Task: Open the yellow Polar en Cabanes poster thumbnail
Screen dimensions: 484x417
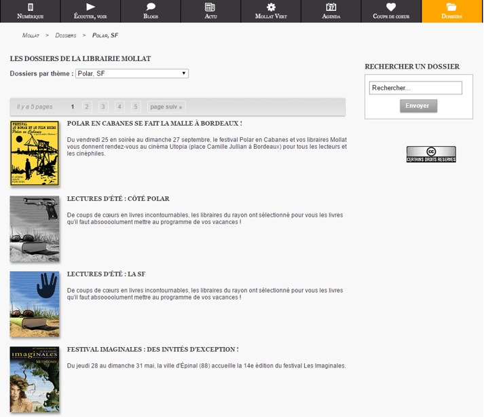Action: (x=34, y=153)
